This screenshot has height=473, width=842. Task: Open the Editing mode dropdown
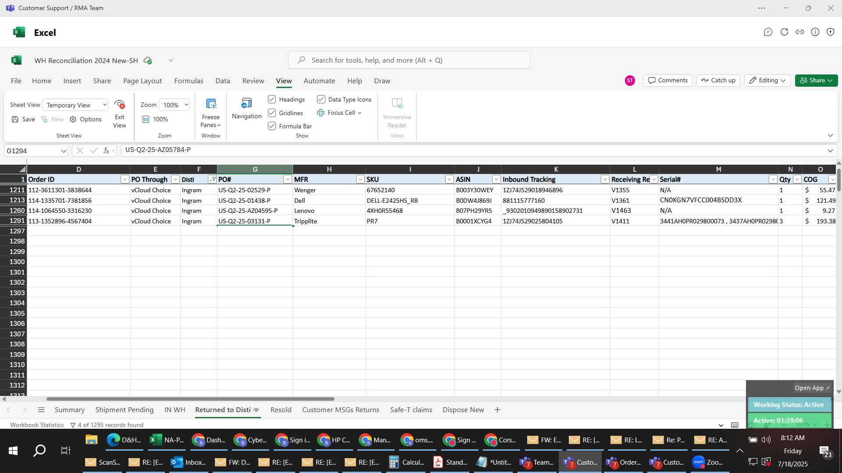pos(767,81)
